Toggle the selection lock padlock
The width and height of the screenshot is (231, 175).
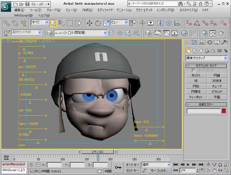pyautogui.click(x=31, y=165)
